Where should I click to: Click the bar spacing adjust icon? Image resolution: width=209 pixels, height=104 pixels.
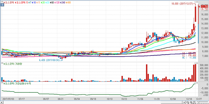click(x=194, y=102)
